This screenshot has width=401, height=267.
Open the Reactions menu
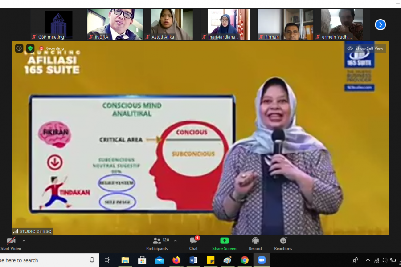point(283,243)
